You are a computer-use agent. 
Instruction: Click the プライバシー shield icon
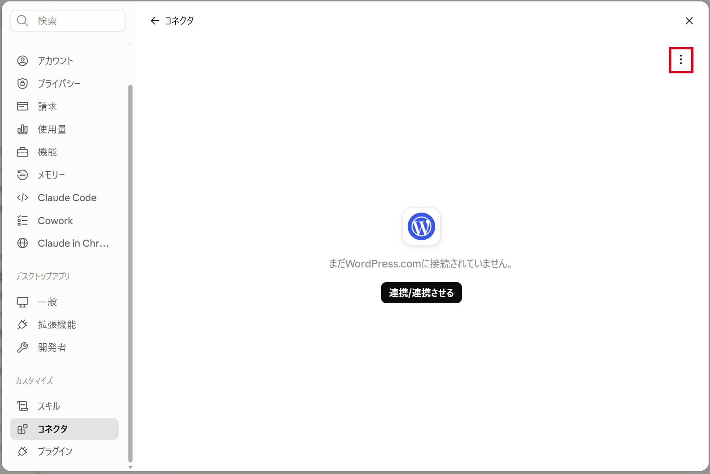23,84
